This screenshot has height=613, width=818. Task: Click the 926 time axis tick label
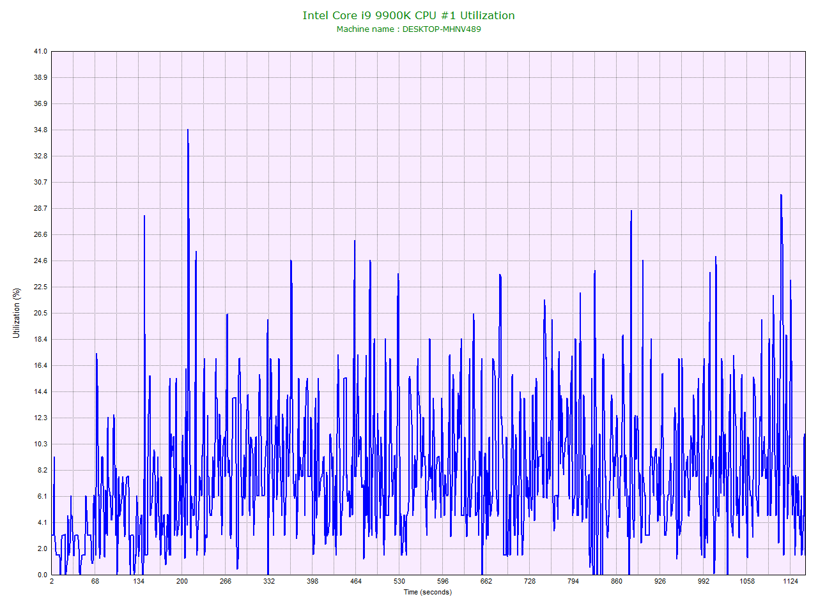(x=660, y=581)
